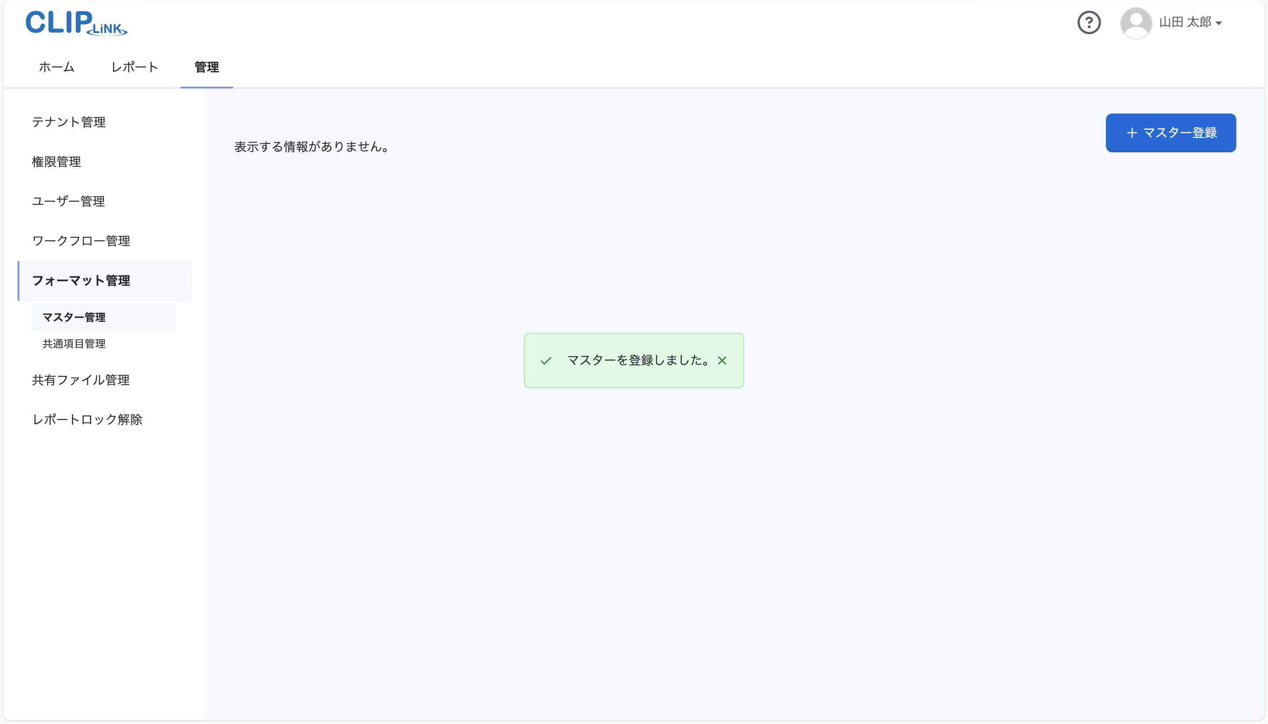Image resolution: width=1268 pixels, height=724 pixels.
Task: Select the 管理 tab
Action: [206, 66]
